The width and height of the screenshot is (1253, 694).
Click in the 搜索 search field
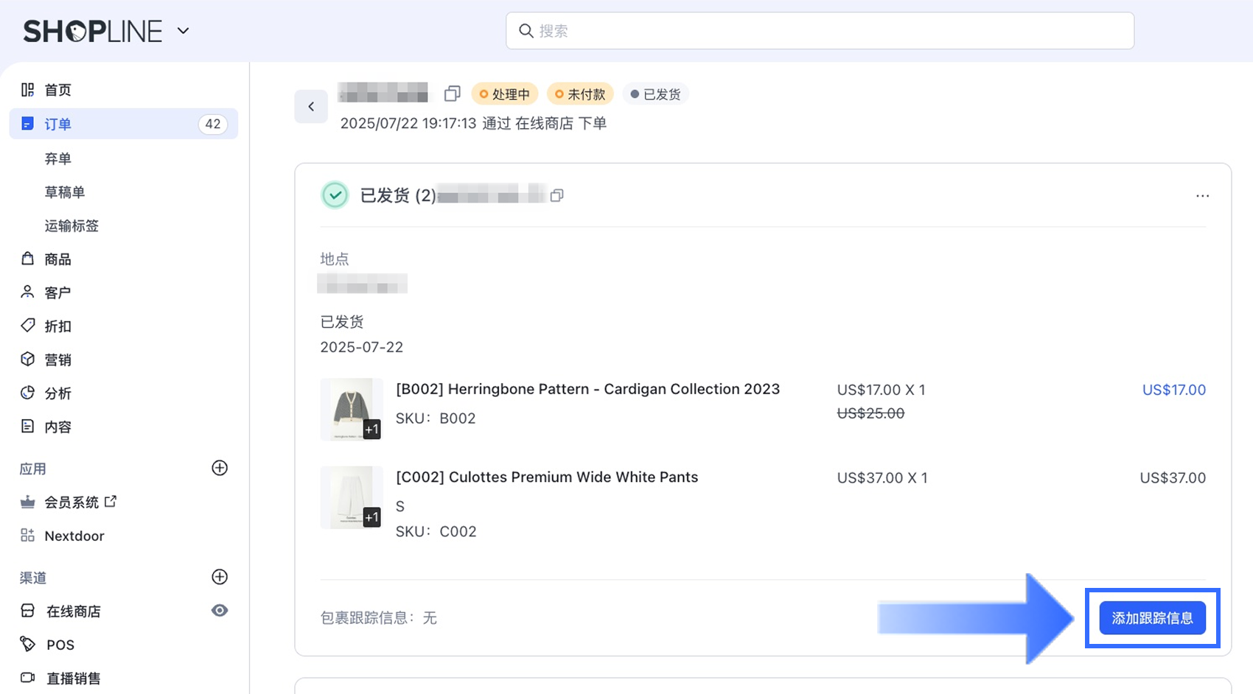click(x=820, y=31)
